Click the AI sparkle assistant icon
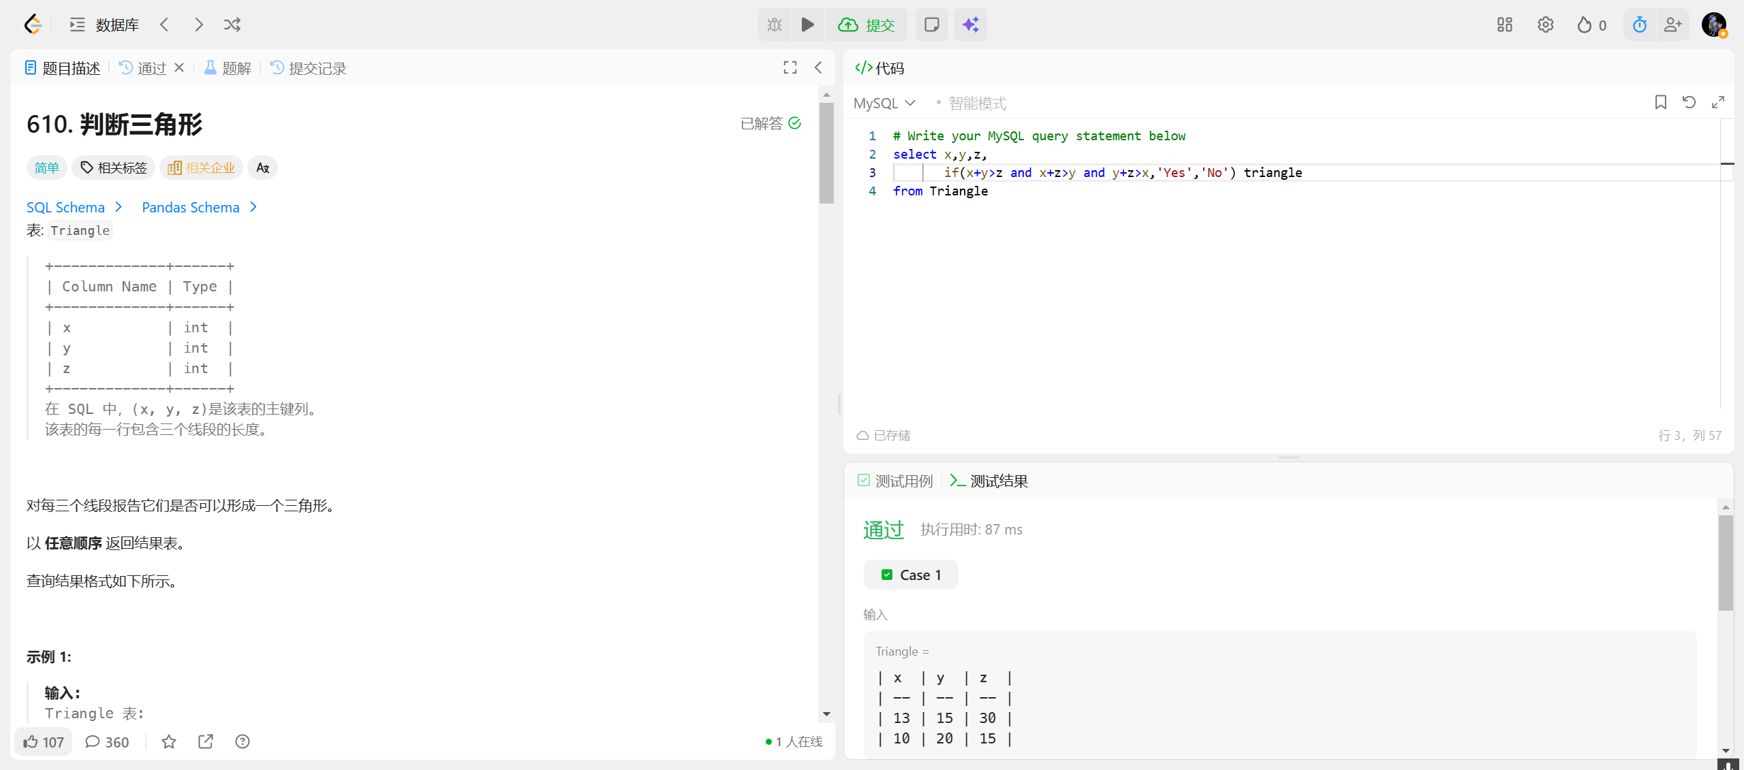Screen dimensions: 1744x770 [970, 25]
